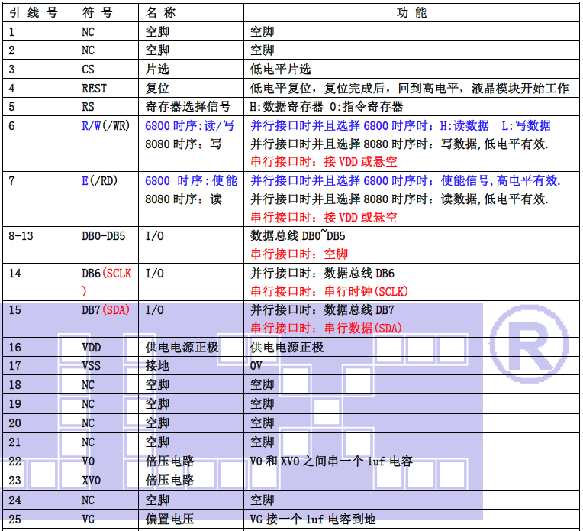Select the VSS symbol cell
This screenshot has height=531, width=583.
coord(91,366)
